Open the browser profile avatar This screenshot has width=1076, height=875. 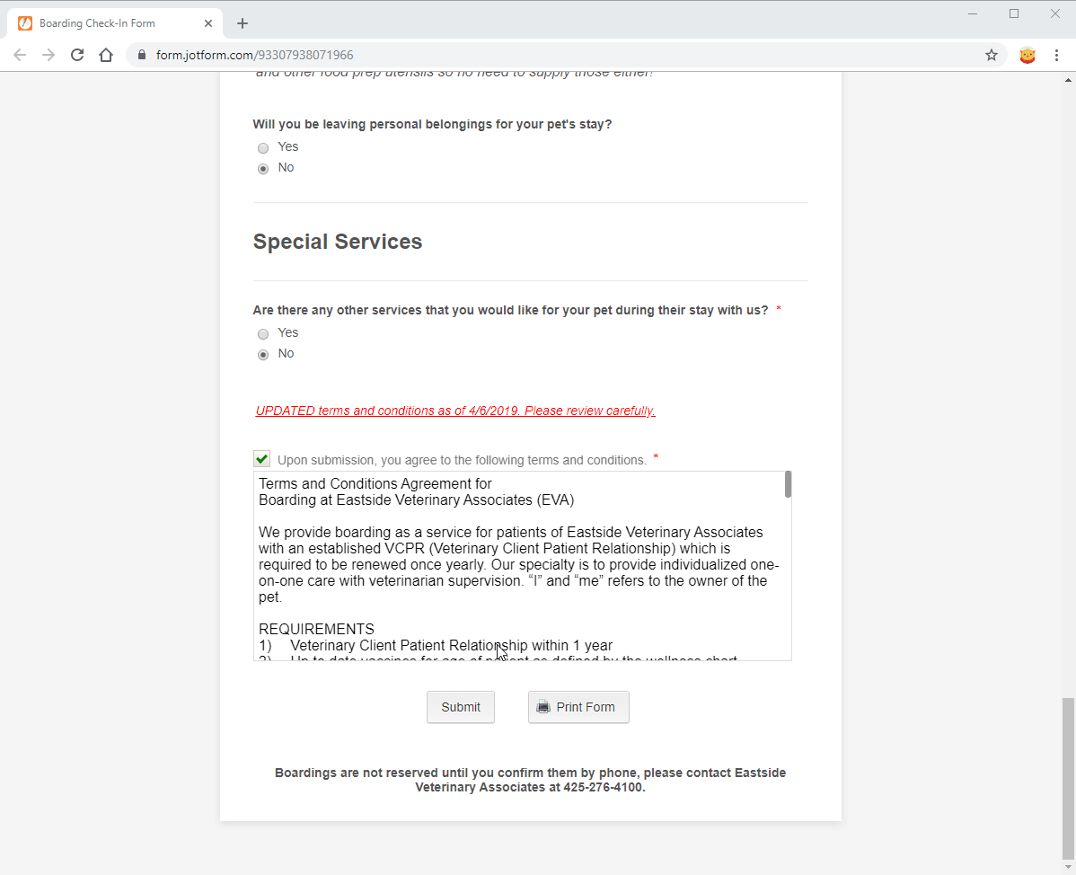tap(1027, 55)
